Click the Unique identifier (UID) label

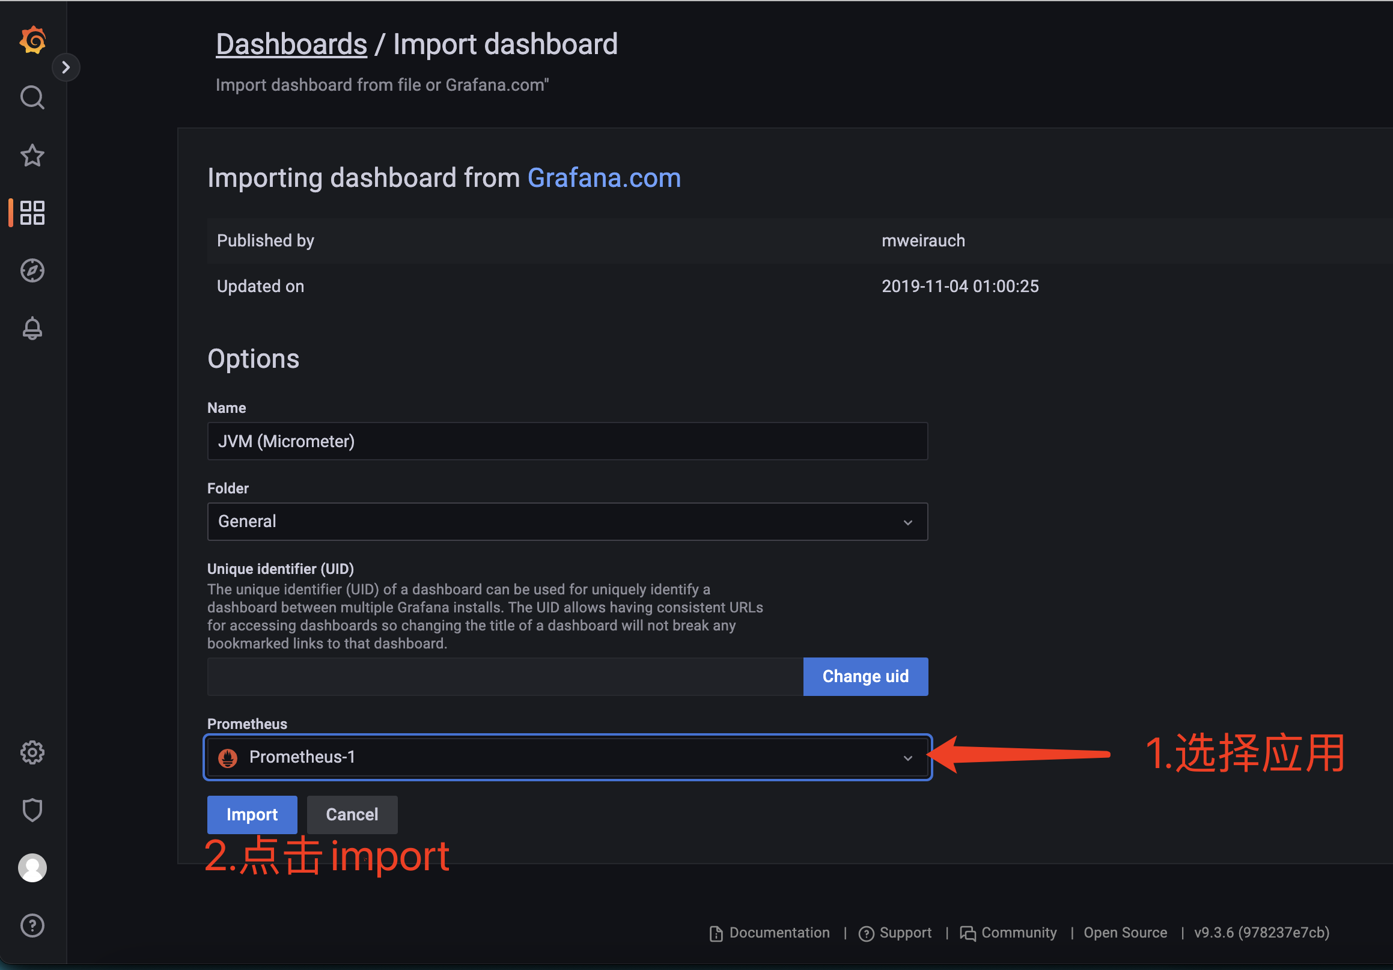(x=281, y=569)
